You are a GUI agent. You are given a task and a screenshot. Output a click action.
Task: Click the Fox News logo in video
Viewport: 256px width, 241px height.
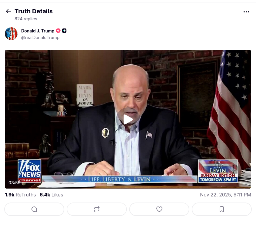coord(29,171)
